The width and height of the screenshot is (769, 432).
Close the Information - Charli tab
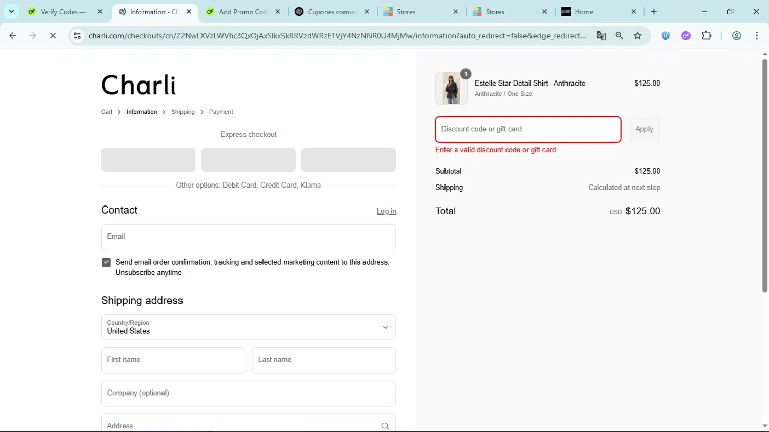point(189,11)
